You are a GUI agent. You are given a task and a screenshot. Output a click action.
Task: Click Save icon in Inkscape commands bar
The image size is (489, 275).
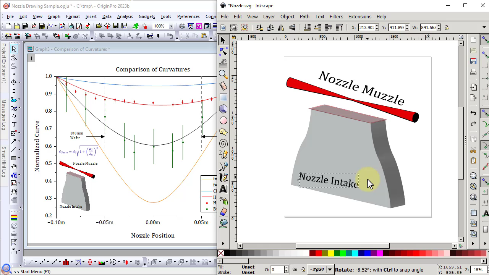coord(473,61)
